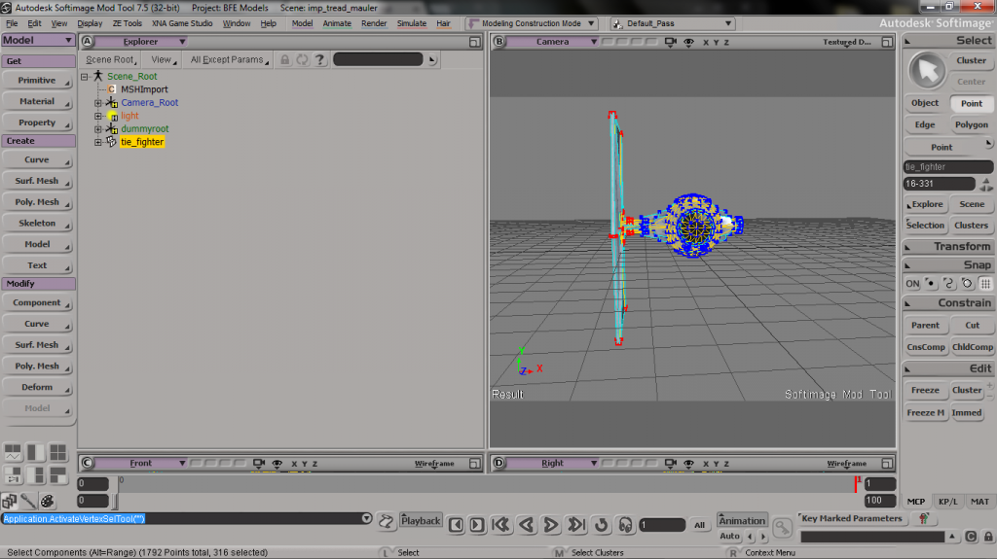
Task: Go to the first frame
Action: click(501, 525)
